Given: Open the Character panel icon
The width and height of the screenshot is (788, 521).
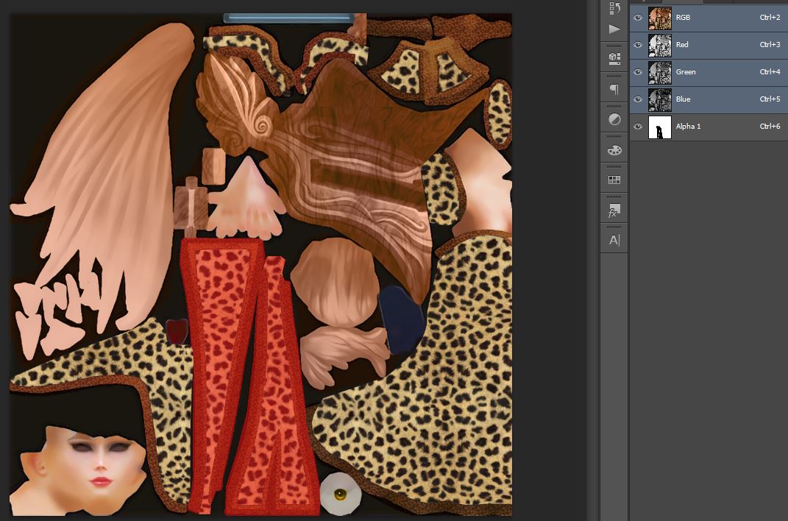Looking at the screenshot, I should [x=614, y=240].
